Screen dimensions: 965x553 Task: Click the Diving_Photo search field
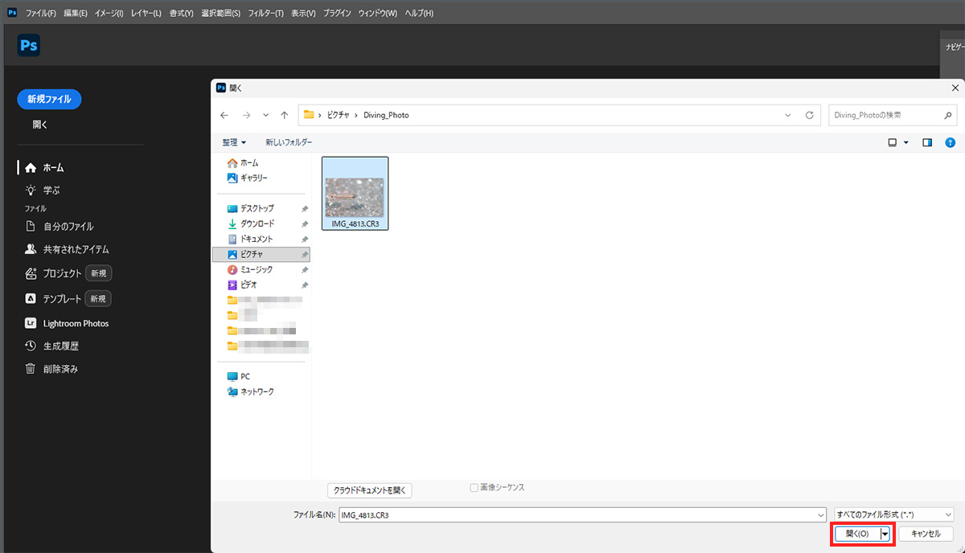[892, 115]
